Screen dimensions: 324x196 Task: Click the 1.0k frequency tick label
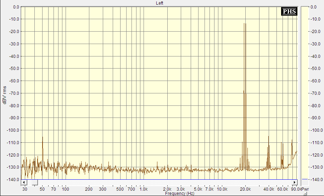(x=144, y=189)
